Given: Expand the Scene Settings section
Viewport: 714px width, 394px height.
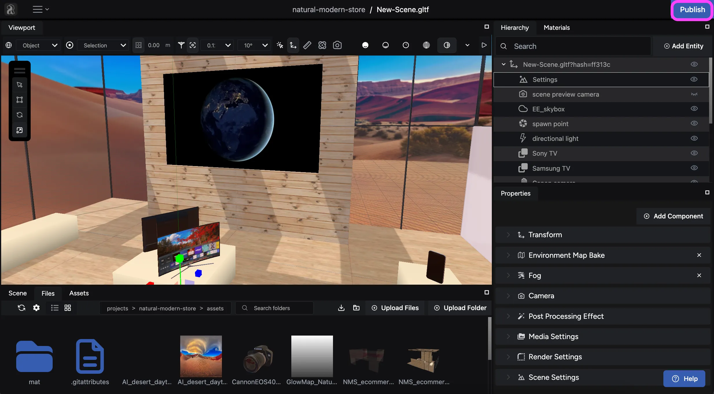Looking at the screenshot, I should (508, 377).
